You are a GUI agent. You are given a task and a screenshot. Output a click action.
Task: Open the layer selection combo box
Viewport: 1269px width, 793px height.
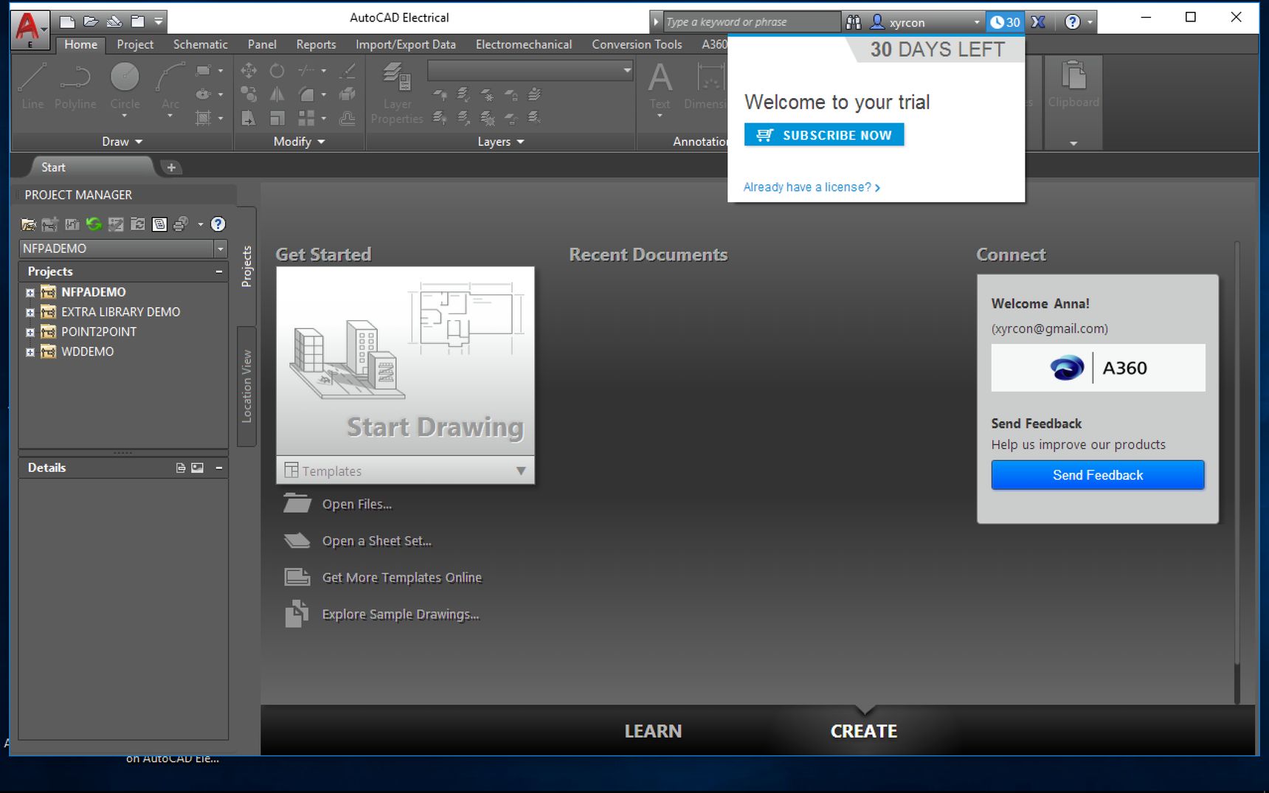(530, 71)
